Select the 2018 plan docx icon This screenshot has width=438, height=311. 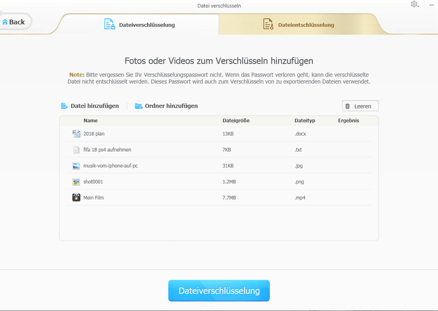pyautogui.click(x=76, y=134)
